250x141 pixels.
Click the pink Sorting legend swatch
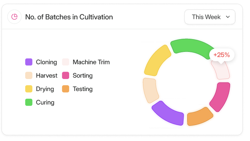(x=66, y=76)
